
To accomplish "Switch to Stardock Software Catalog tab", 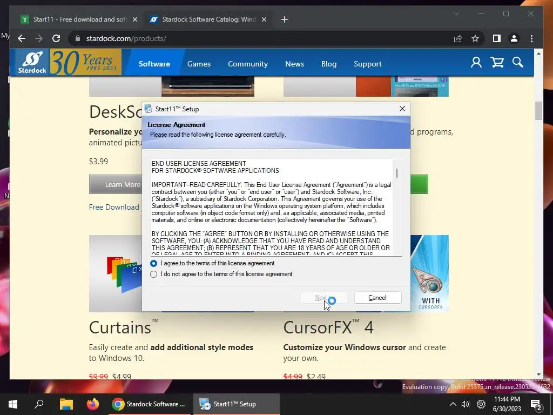I will 208,19.
